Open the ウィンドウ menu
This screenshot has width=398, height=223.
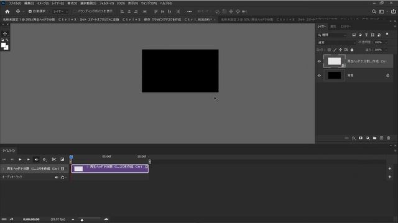149,3
